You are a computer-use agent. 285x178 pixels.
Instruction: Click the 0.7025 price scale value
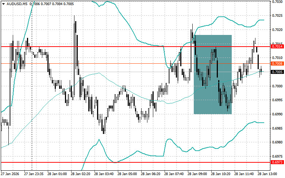coord(277,16)
